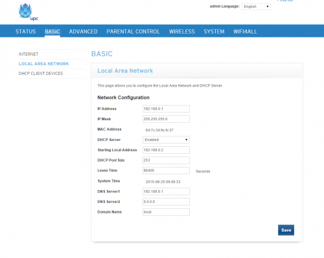Image resolution: width=324 pixels, height=258 pixels.
Task: Open the WIRELESS tab
Action: coord(182,32)
